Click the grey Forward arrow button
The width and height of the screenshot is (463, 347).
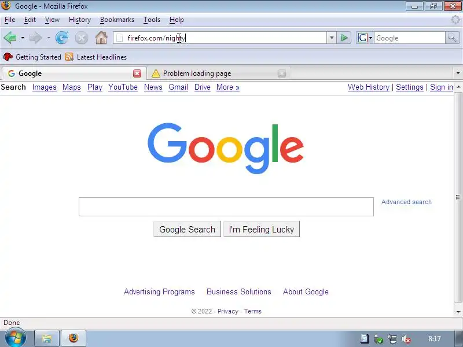tap(36, 38)
